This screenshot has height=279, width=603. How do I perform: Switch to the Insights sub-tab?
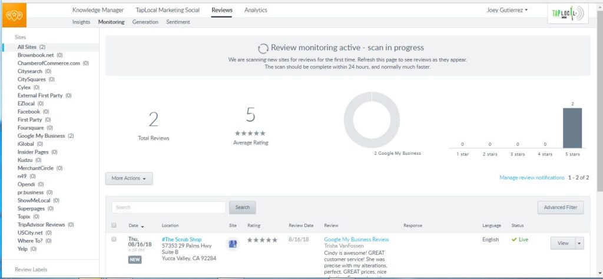(81, 22)
